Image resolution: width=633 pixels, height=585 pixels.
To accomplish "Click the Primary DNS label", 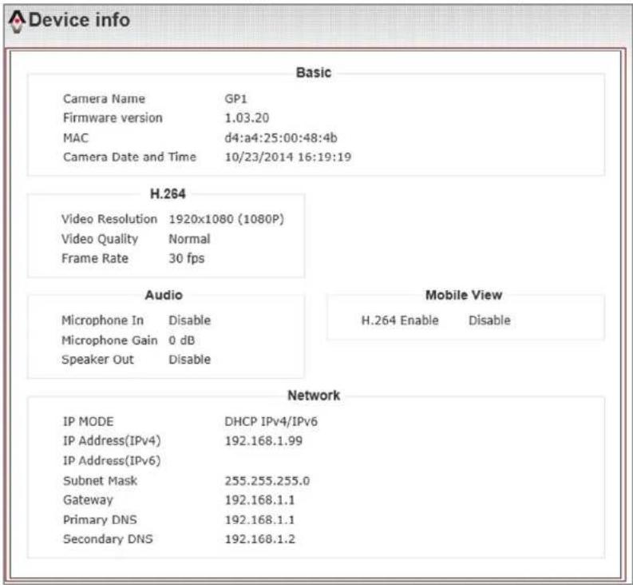I will pyautogui.click(x=100, y=519).
